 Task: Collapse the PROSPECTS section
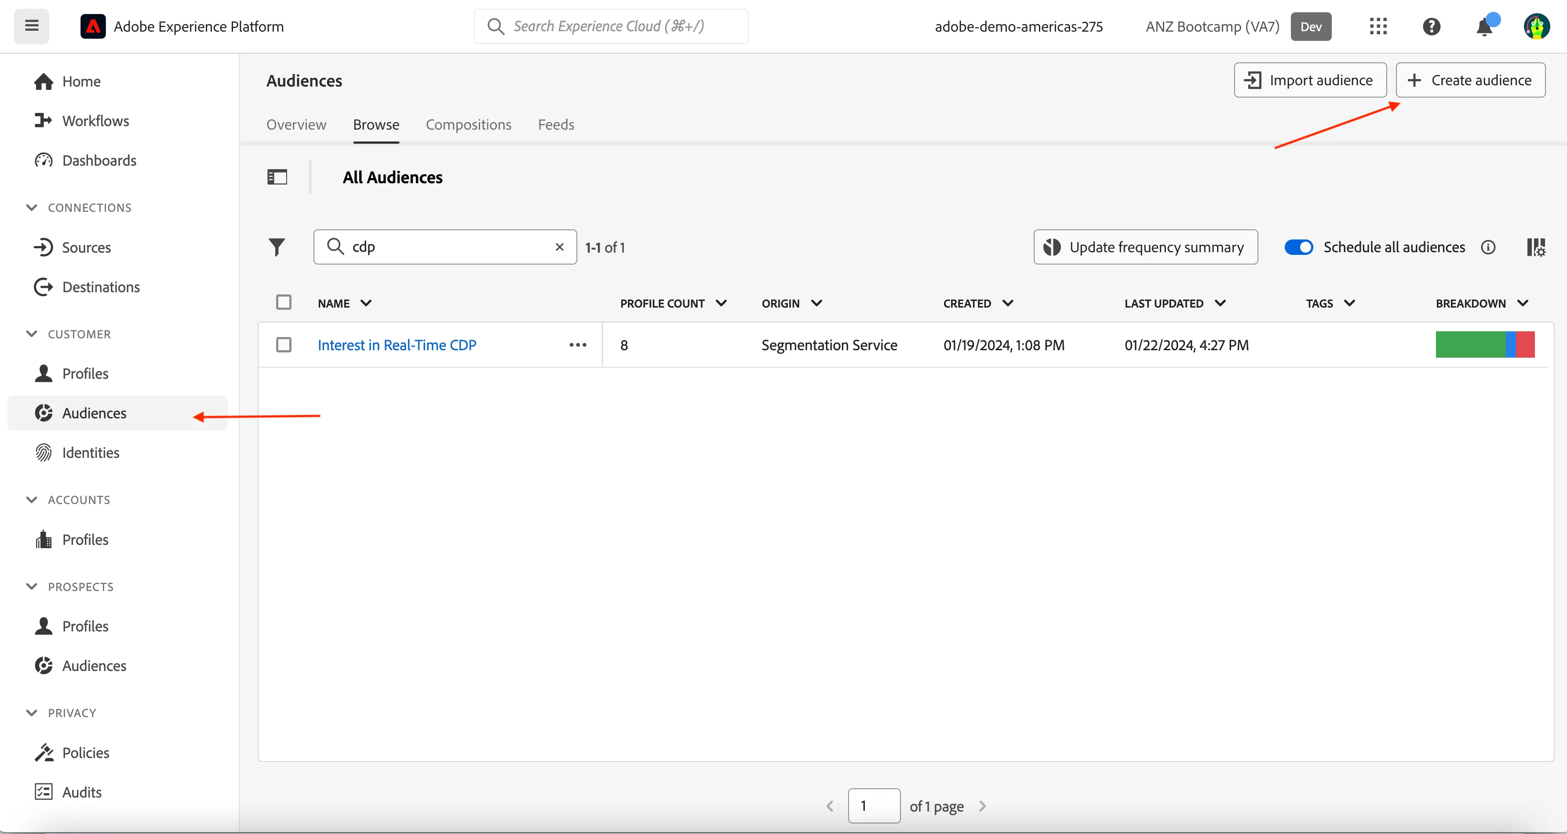(32, 586)
